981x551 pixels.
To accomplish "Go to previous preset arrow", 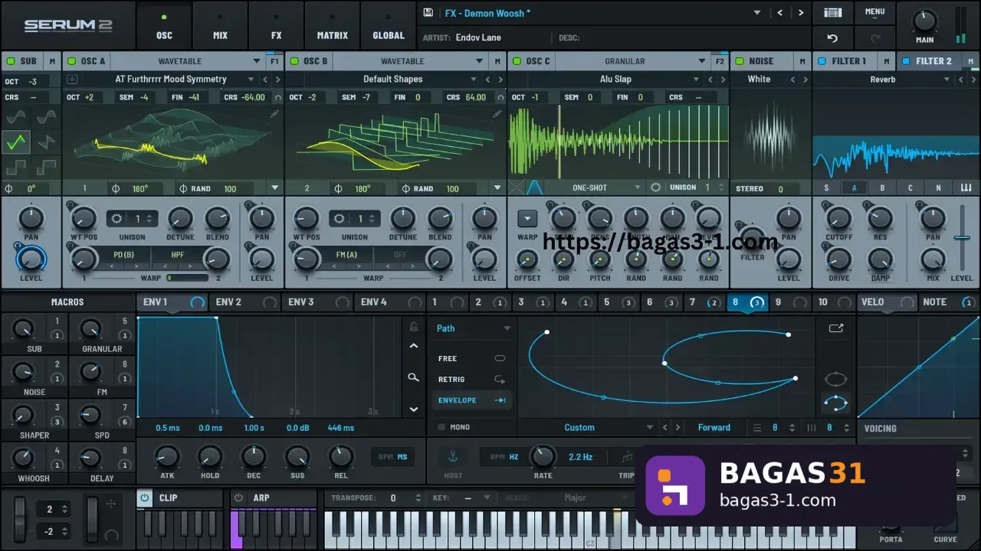I will tap(780, 13).
